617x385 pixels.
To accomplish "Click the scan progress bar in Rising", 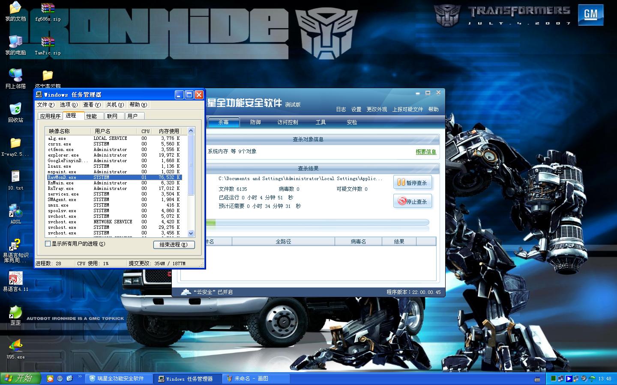I will click(x=317, y=222).
